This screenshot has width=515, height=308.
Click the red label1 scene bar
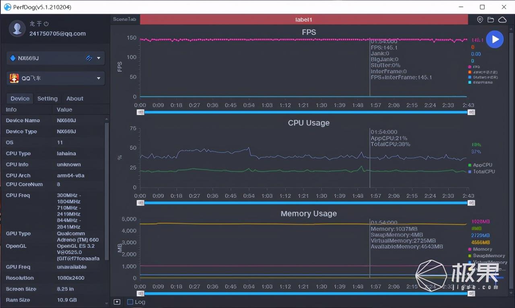point(304,19)
